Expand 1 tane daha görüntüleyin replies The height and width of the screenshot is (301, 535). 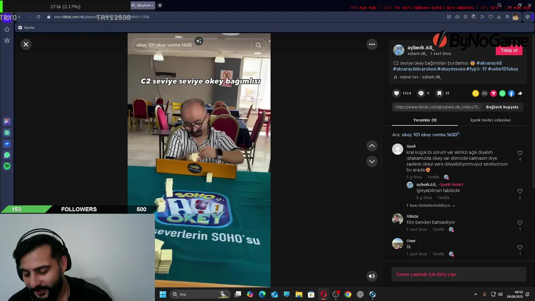coord(431,206)
